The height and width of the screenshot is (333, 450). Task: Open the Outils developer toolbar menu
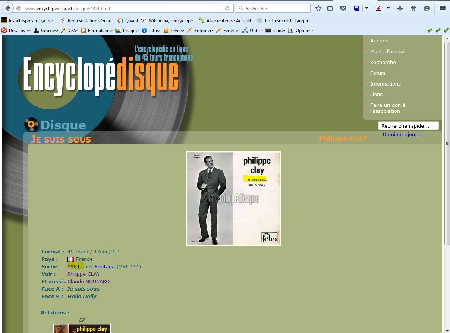tap(252, 31)
